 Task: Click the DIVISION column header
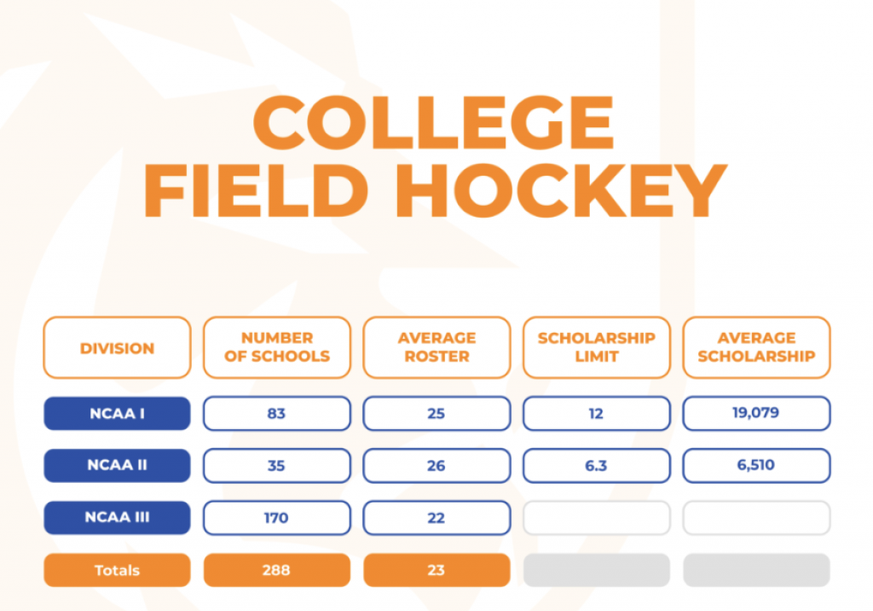click(117, 348)
